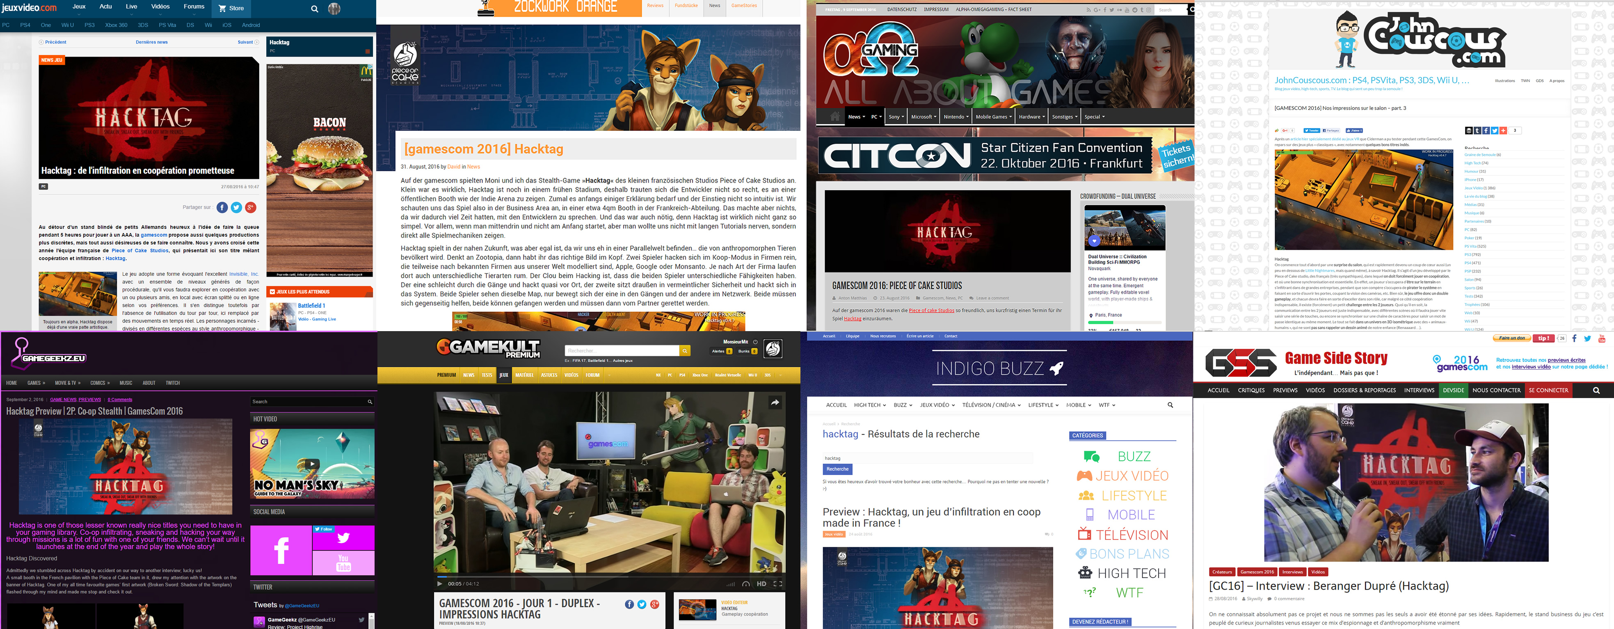Click the Gamekult video fullscreen icon
This screenshot has height=629, width=1614.
coord(777,584)
